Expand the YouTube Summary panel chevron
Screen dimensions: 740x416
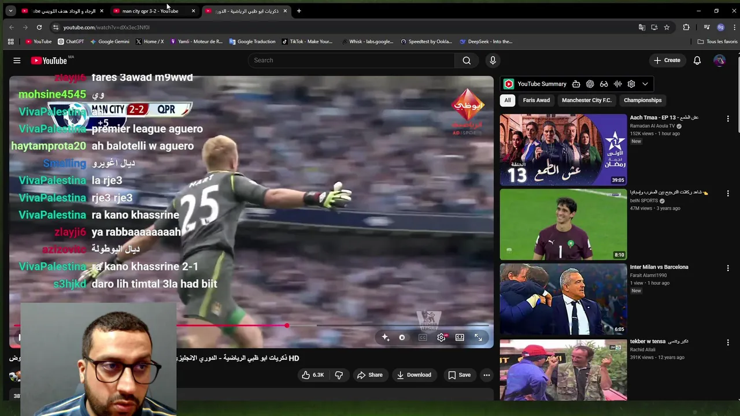(x=645, y=84)
